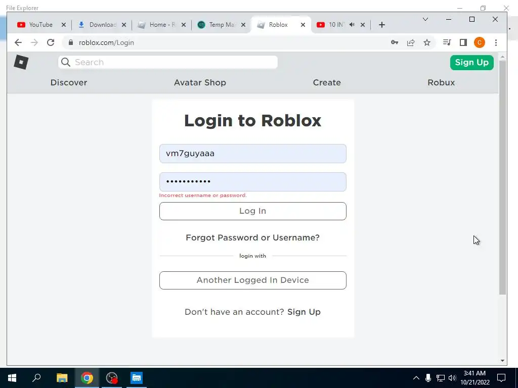
Task: Click the 'Incorrect username or password.' error text
Action: (203, 196)
